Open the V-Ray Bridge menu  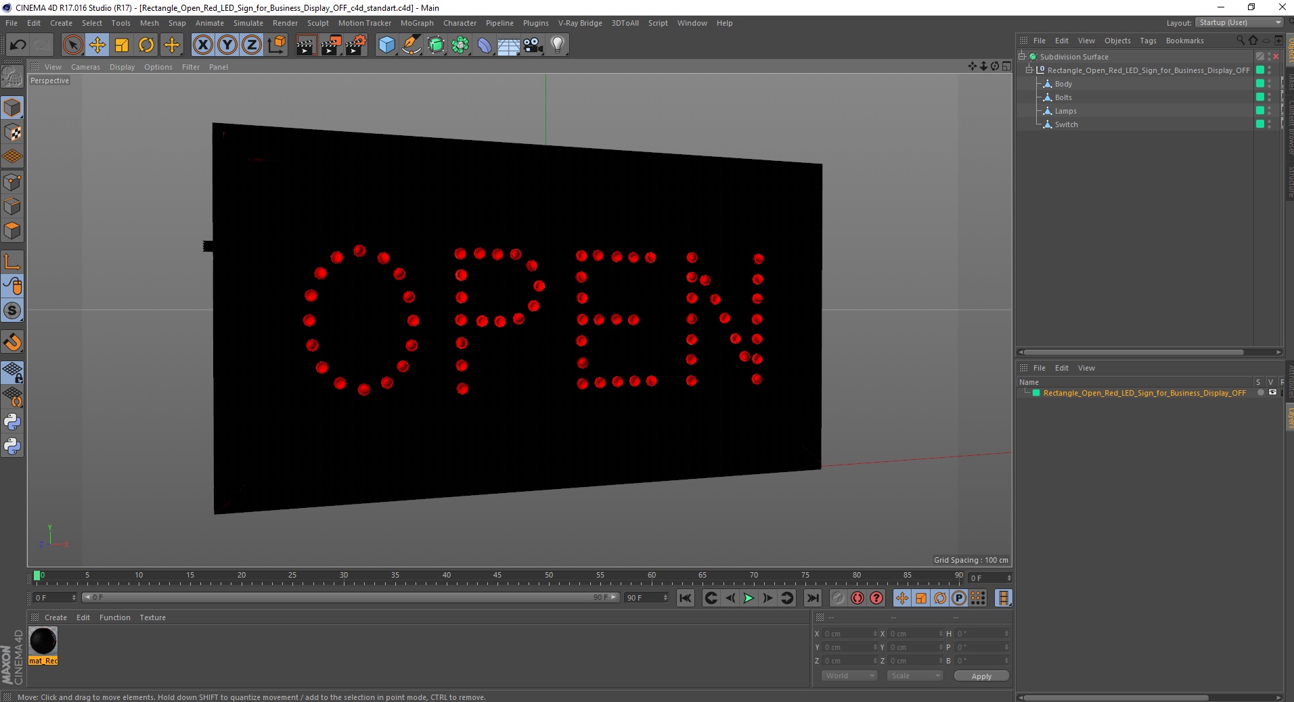point(580,23)
